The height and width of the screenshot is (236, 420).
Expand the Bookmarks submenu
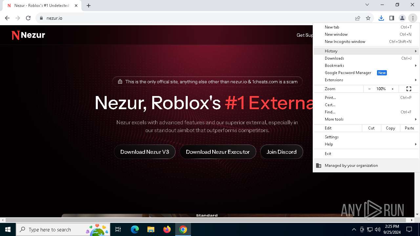[x=367, y=66]
